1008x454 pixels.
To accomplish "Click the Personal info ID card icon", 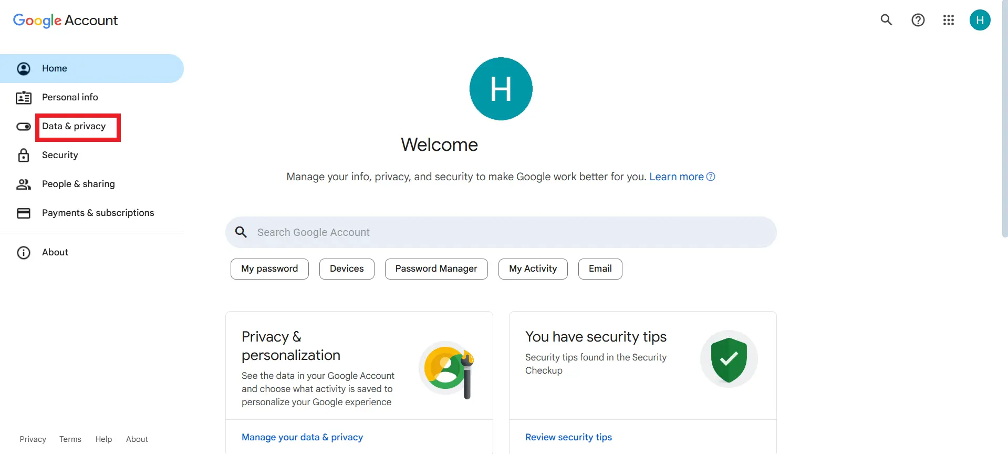I will (24, 98).
